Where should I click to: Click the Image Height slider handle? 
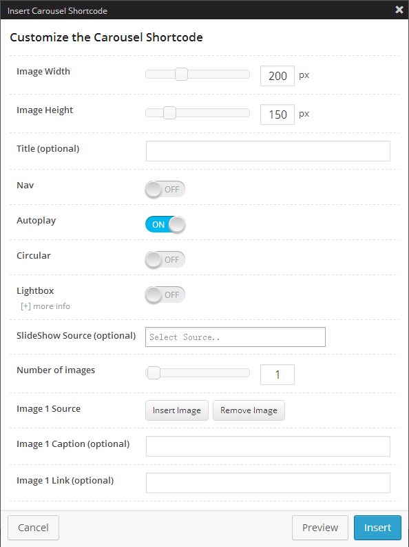[169, 113]
